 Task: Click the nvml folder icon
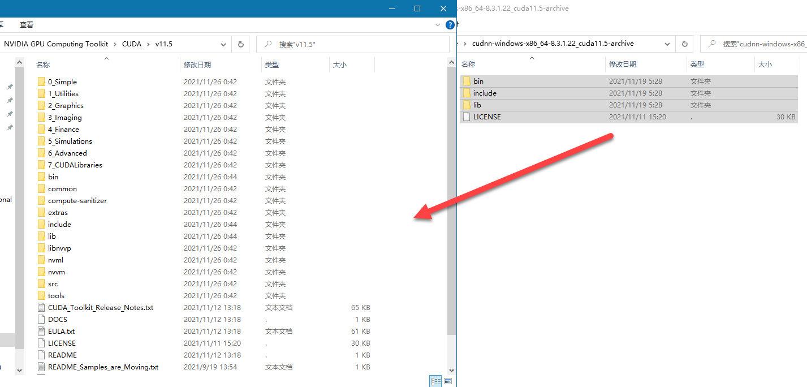41,260
